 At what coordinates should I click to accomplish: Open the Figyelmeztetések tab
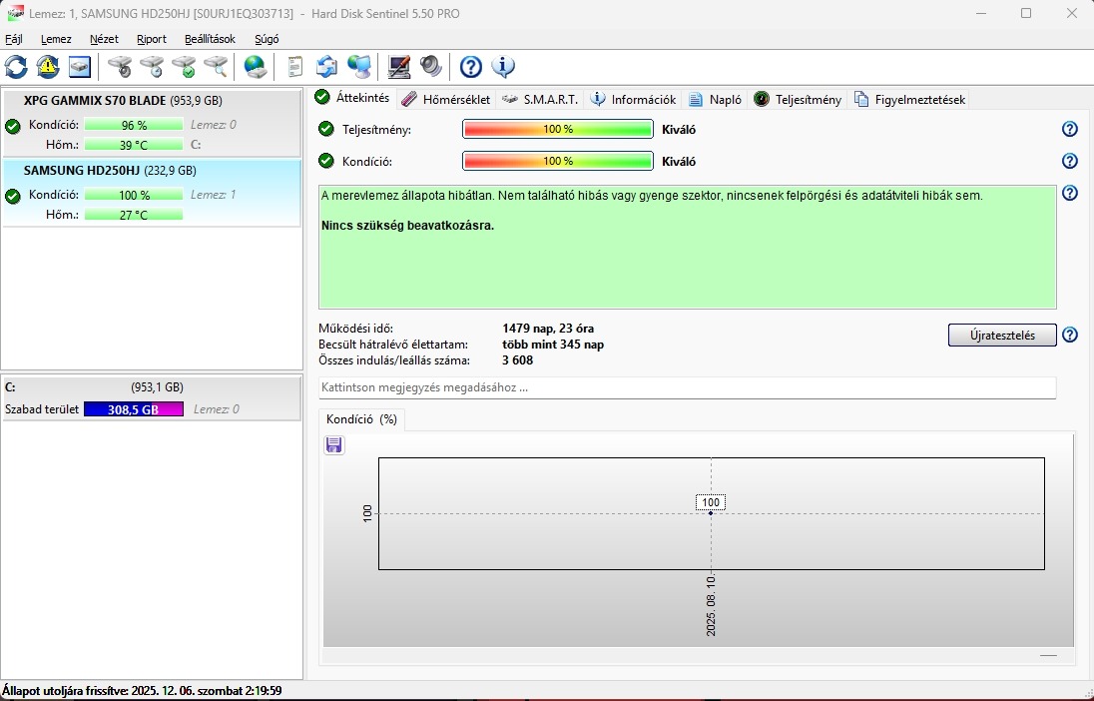[x=909, y=100]
